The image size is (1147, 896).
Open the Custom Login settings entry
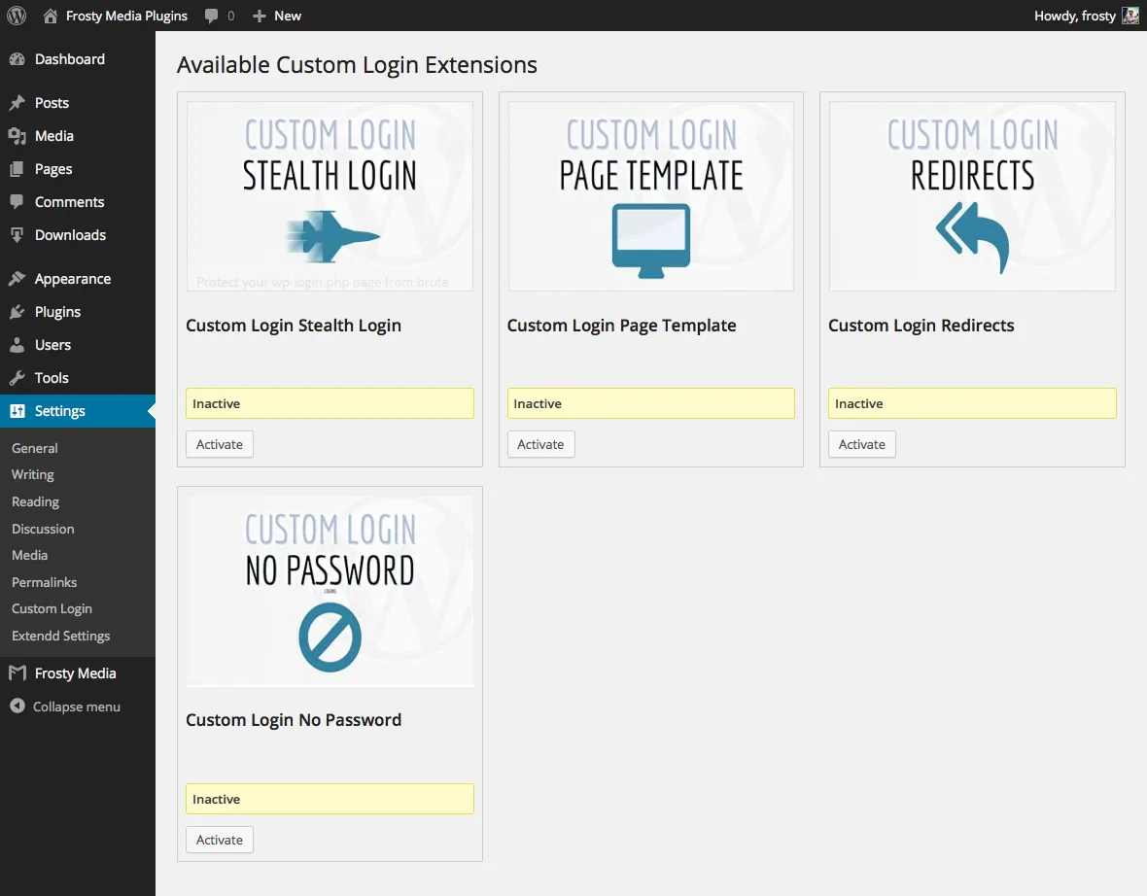52,608
